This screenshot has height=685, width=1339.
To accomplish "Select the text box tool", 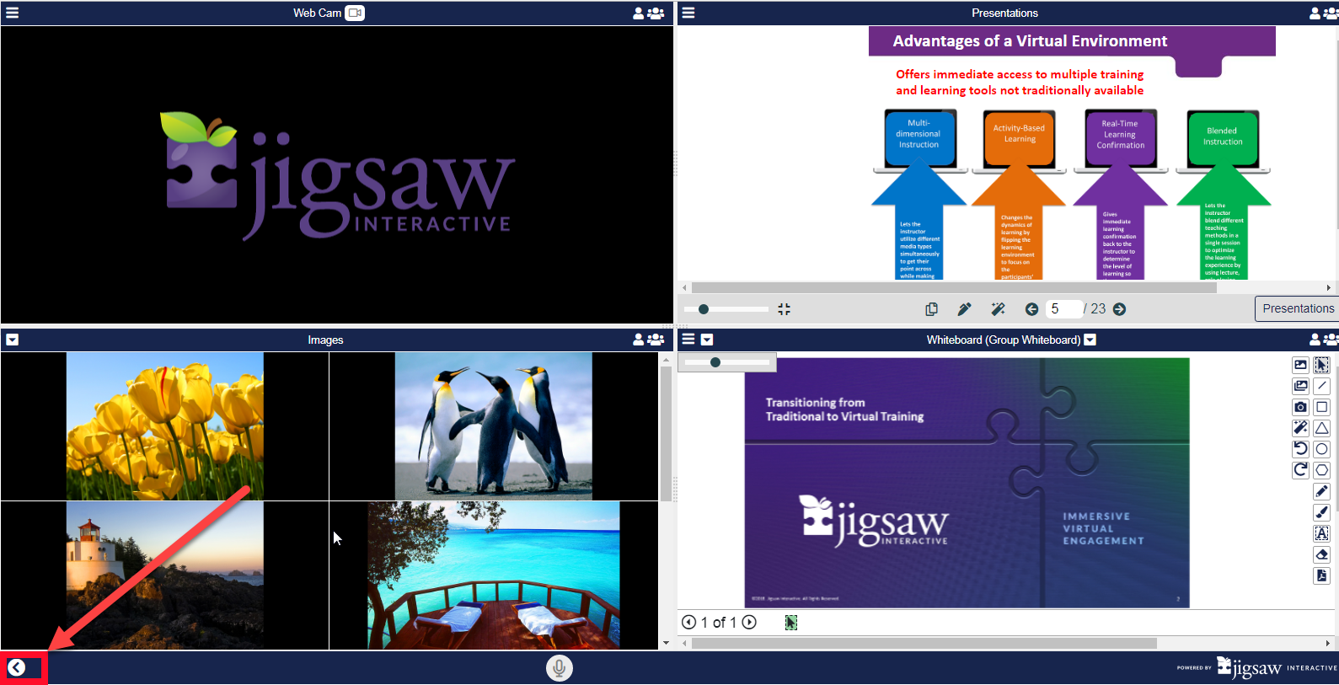I will coord(1321,533).
